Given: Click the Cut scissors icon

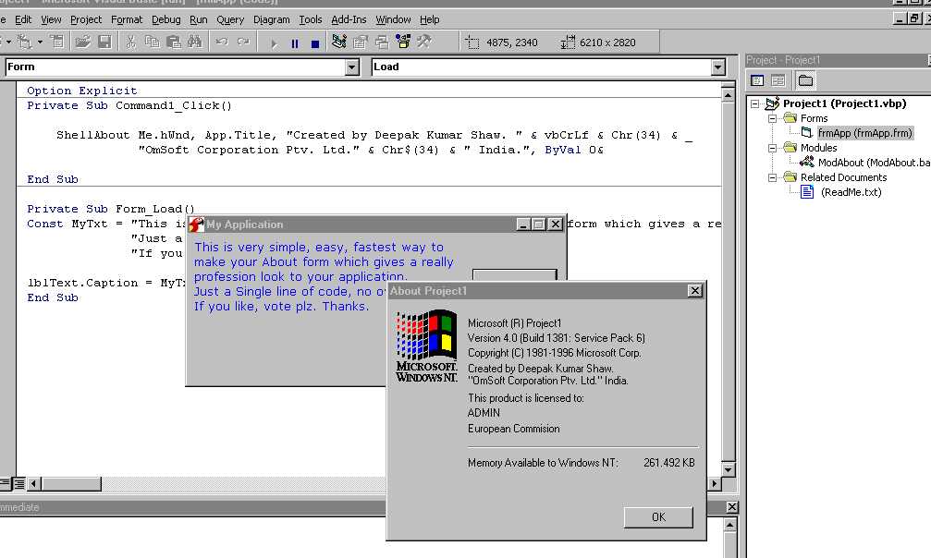Looking at the screenshot, I should (x=131, y=42).
